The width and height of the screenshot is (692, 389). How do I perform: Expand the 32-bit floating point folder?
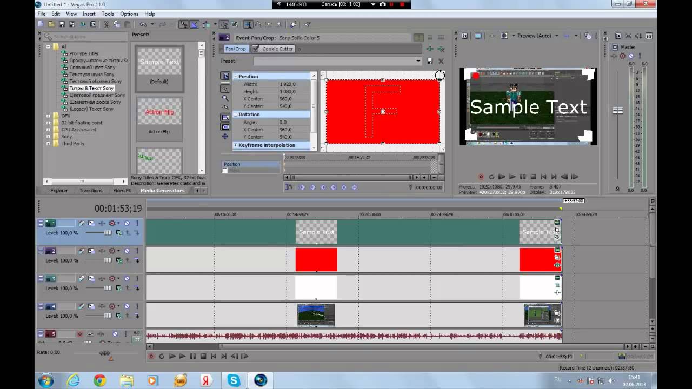(x=48, y=123)
